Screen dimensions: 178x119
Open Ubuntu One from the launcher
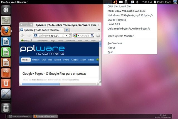6,83
